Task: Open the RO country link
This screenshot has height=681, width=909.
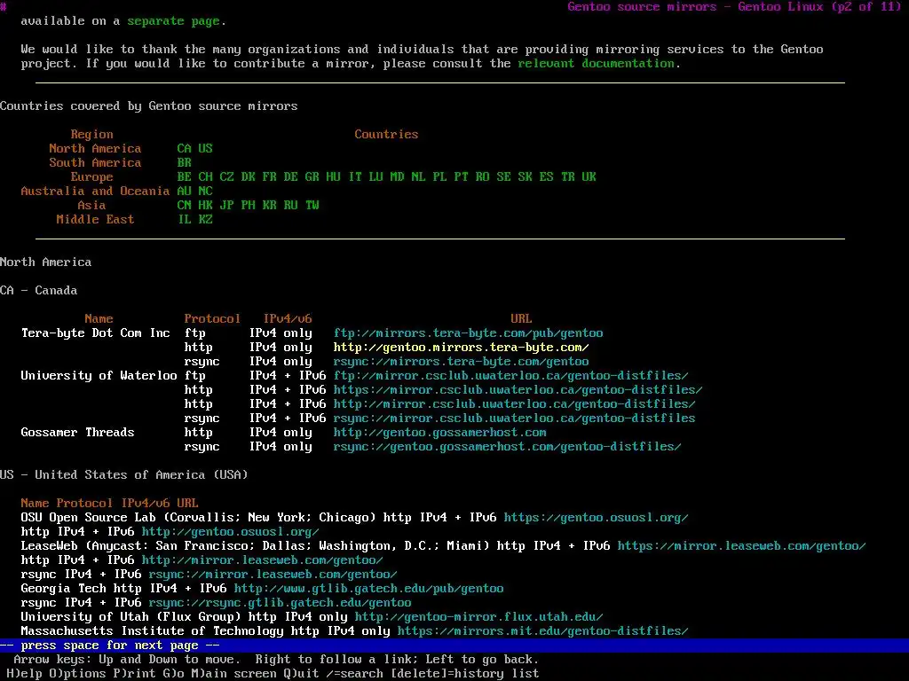Action: pyautogui.click(x=482, y=177)
